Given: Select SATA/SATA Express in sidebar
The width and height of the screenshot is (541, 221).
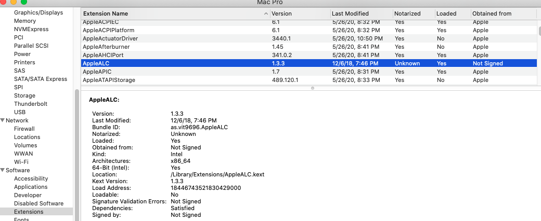Looking at the screenshot, I should pyautogui.click(x=41, y=79).
